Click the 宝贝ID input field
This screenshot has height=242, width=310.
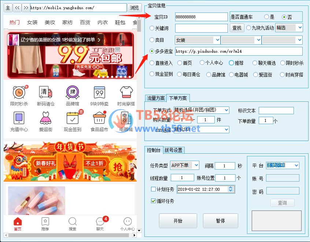coord(202,17)
